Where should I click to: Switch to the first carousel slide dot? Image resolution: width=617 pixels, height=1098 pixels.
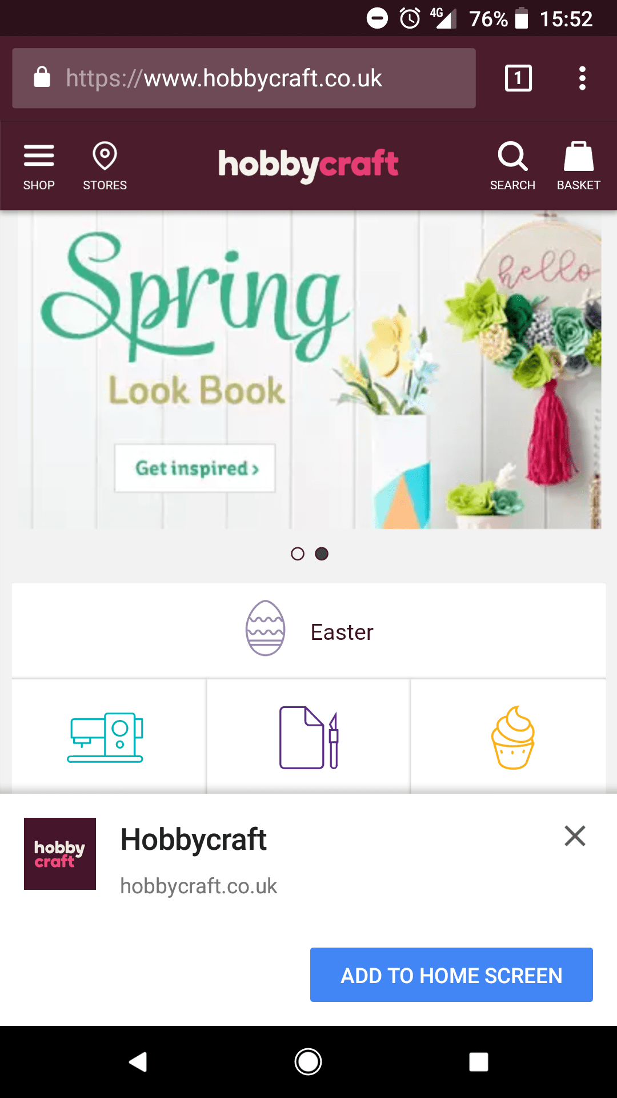[298, 554]
